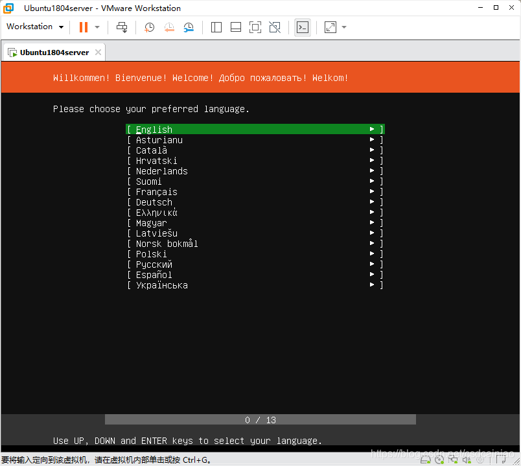
Task: Toggle the library sidebar panel view
Action: pyautogui.click(x=216, y=27)
